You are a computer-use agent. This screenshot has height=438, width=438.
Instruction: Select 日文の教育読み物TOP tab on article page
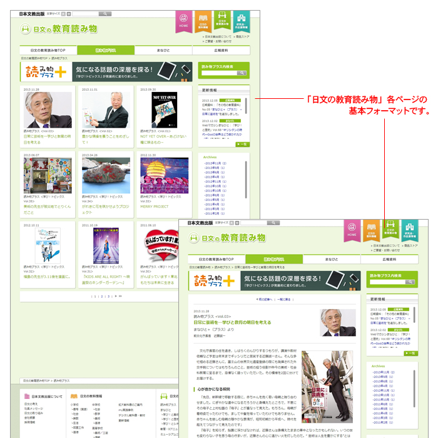pos(216,259)
